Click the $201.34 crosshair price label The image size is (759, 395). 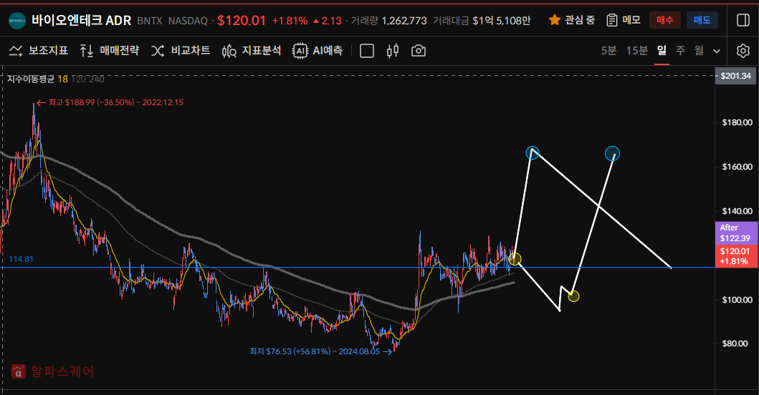pos(736,76)
